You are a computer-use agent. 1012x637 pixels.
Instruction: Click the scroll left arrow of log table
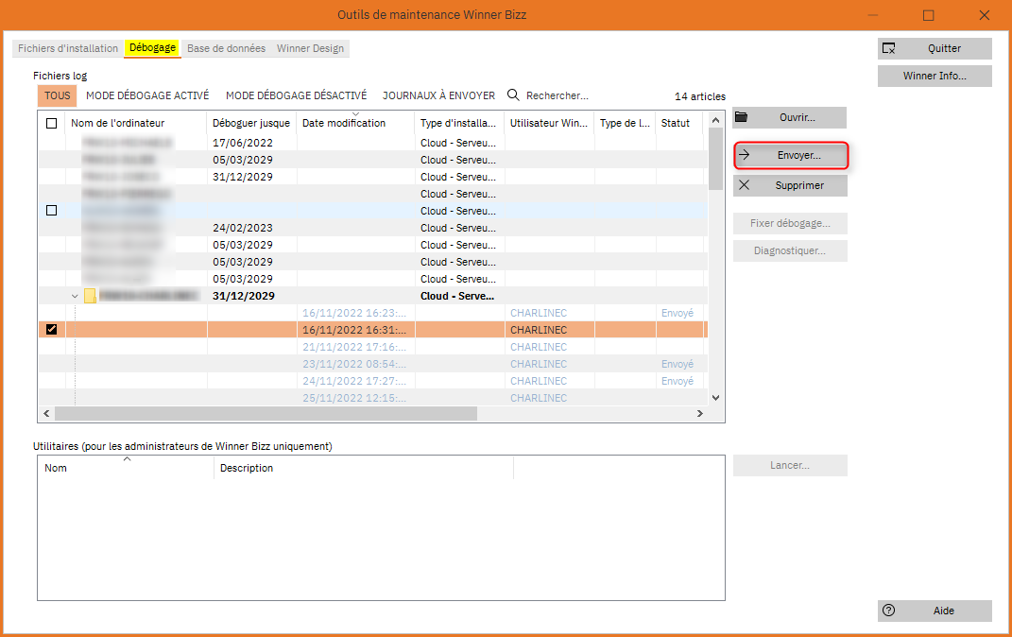click(45, 413)
